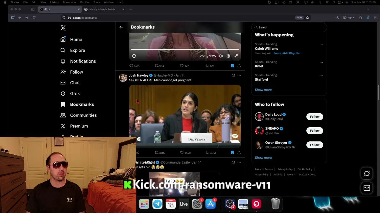Remove bookmark on Josh Hawley post
This screenshot has height=213, width=380.
[x=232, y=153]
